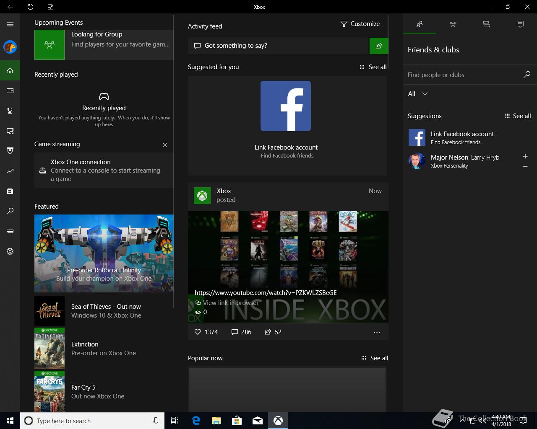The height and width of the screenshot is (429, 537).
Task: Open Clubs shield icon in sidebar
Action: pyautogui.click(x=10, y=151)
